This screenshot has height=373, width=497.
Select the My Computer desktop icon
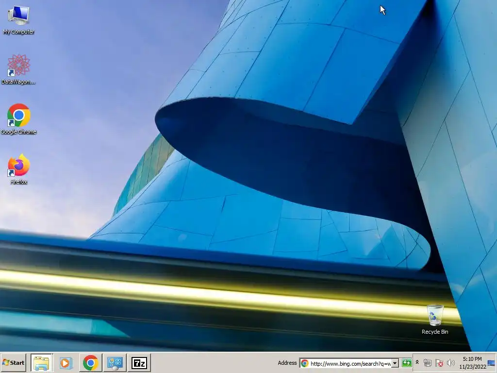point(18,19)
